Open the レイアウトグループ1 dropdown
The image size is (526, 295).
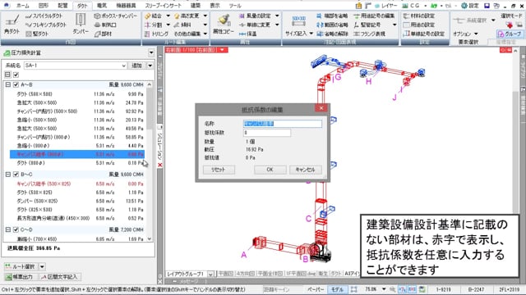point(210,274)
